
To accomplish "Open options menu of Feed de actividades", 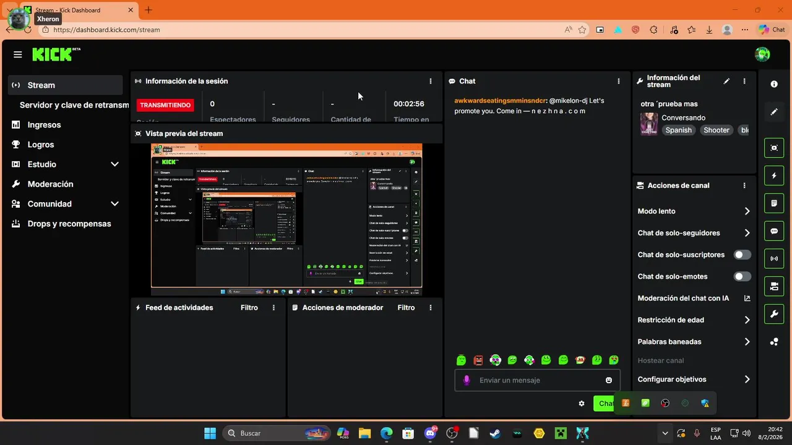I will click(273, 308).
